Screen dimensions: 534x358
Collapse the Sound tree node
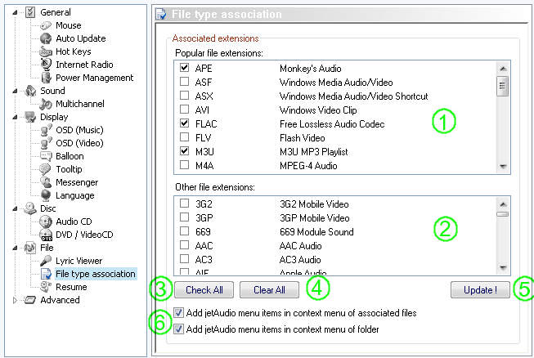[15, 92]
